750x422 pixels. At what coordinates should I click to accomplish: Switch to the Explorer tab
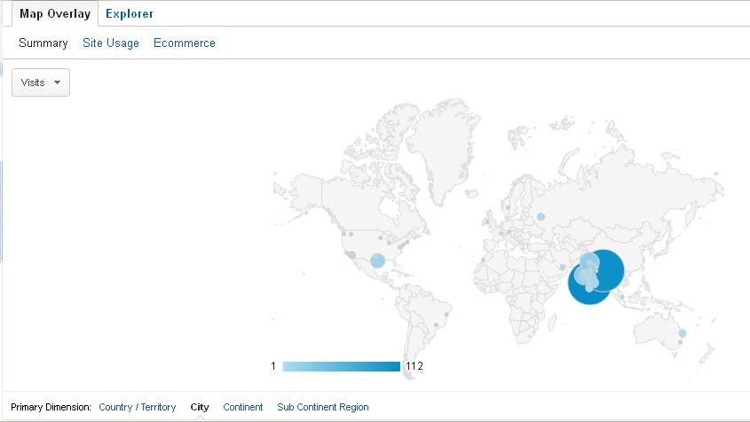(x=130, y=14)
